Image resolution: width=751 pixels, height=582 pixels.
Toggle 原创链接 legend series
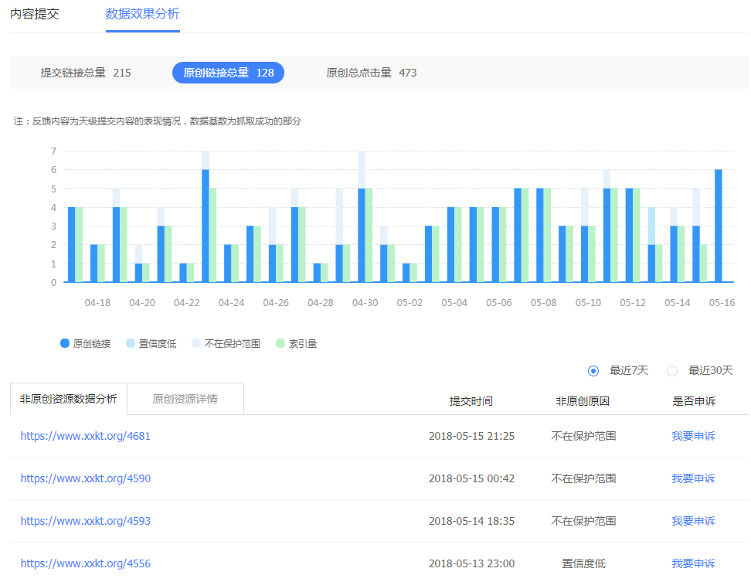[x=85, y=343]
